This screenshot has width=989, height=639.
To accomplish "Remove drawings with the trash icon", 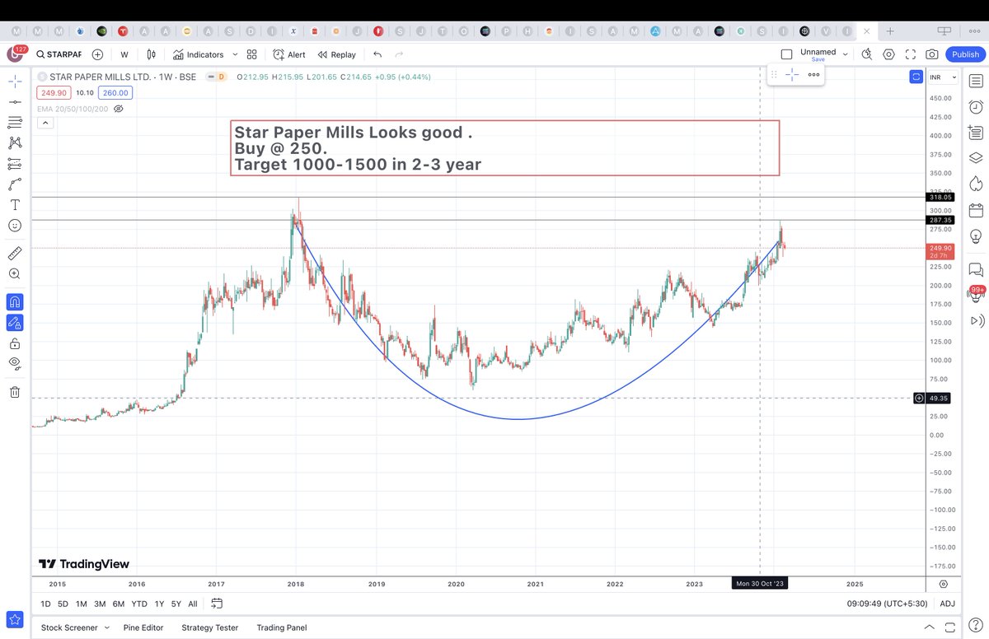I will [x=15, y=392].
